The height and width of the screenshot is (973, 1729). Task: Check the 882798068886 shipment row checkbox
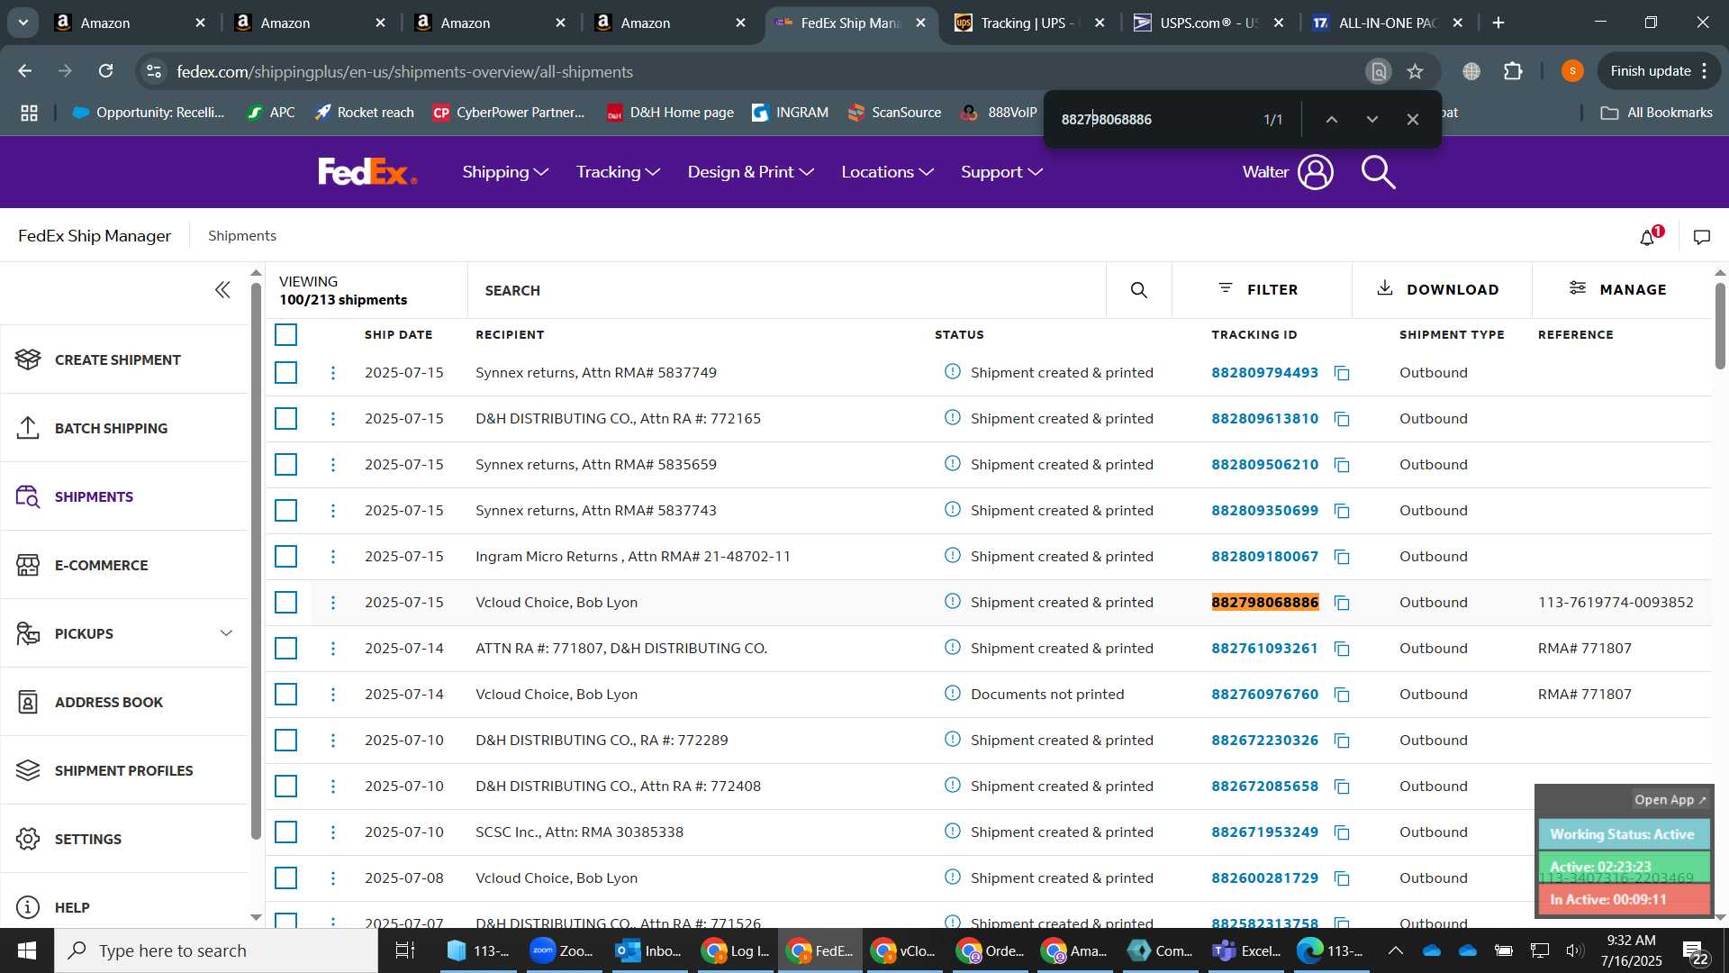click(286, 603)
